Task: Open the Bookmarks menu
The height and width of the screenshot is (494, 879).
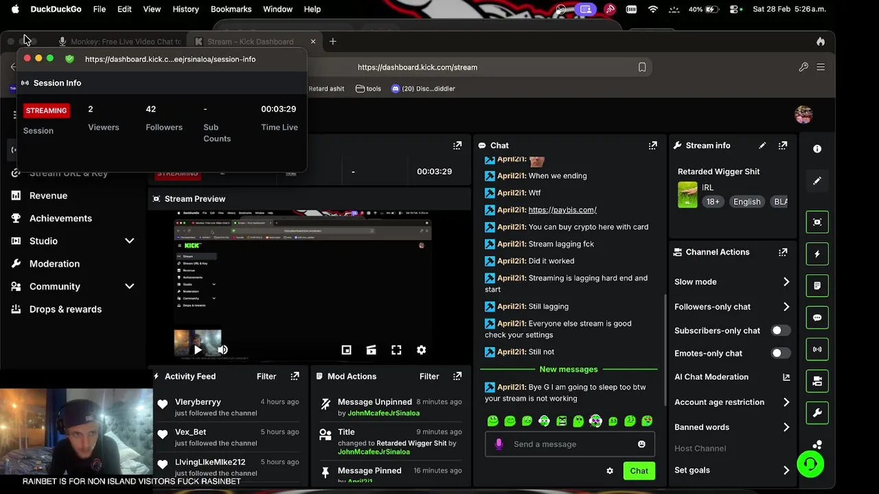Action: coord(231,9)
